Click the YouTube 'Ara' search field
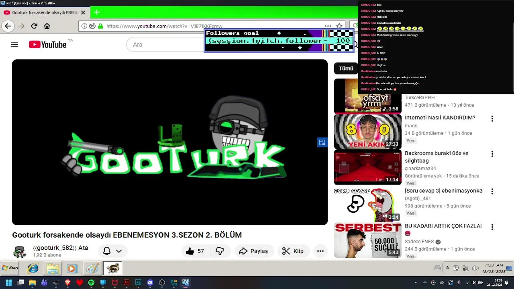The width and height of the screenshot is (514, 289). click(x=165, y=45)
